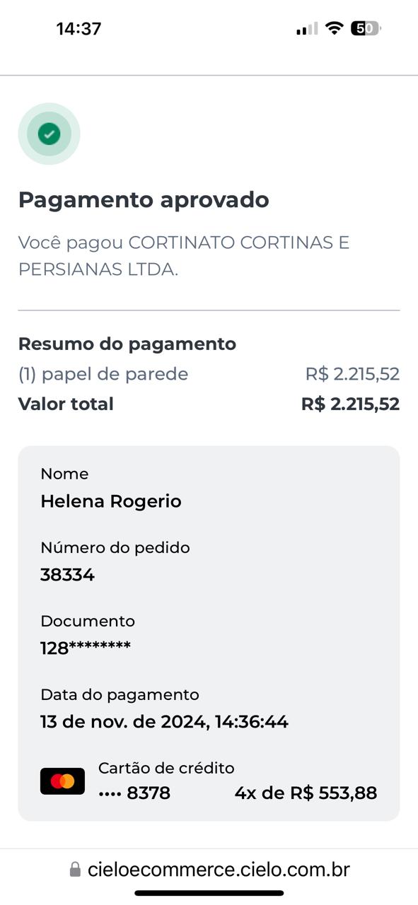Tap the Mastercard logo icon
This screenshot has height=905, width=418.
click(62, 781)
